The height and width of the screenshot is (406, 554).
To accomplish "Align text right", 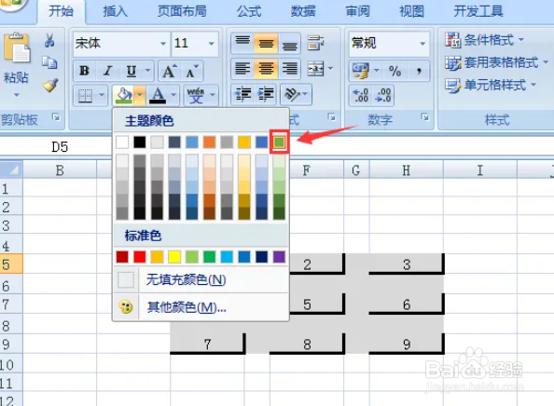I will (289, 68).
